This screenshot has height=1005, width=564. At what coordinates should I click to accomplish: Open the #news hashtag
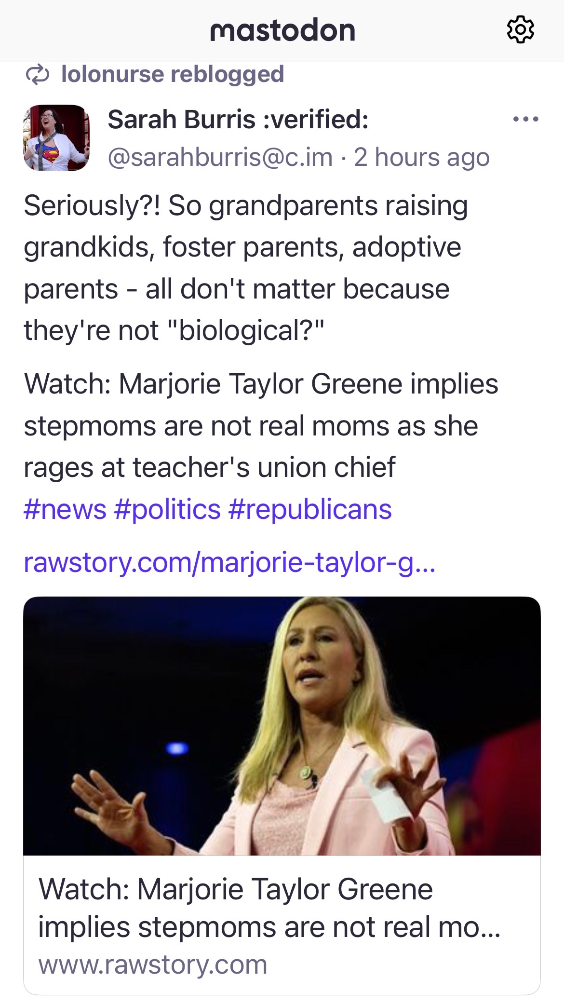65,509
